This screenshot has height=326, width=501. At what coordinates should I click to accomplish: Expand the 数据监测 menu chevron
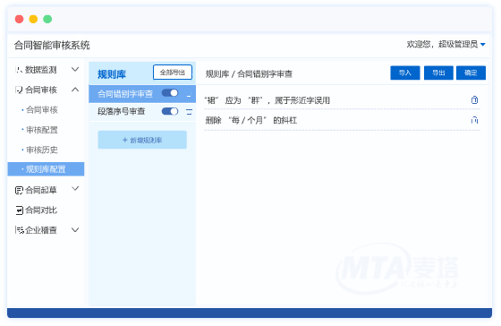[x=75, y=69]
